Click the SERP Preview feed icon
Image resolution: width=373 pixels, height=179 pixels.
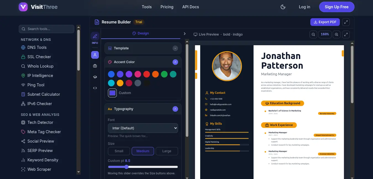[x=23, y=151]
